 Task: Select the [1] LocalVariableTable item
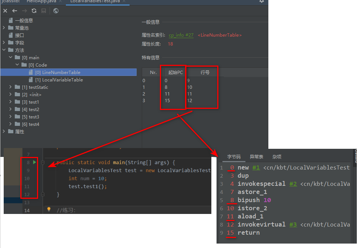[x=59, y=80]
